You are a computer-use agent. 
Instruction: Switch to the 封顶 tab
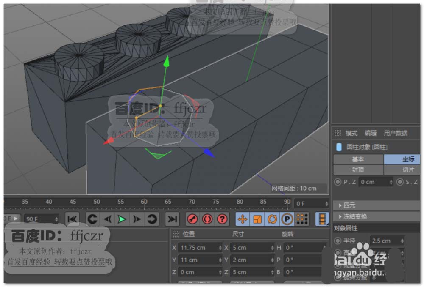point(358,170)
